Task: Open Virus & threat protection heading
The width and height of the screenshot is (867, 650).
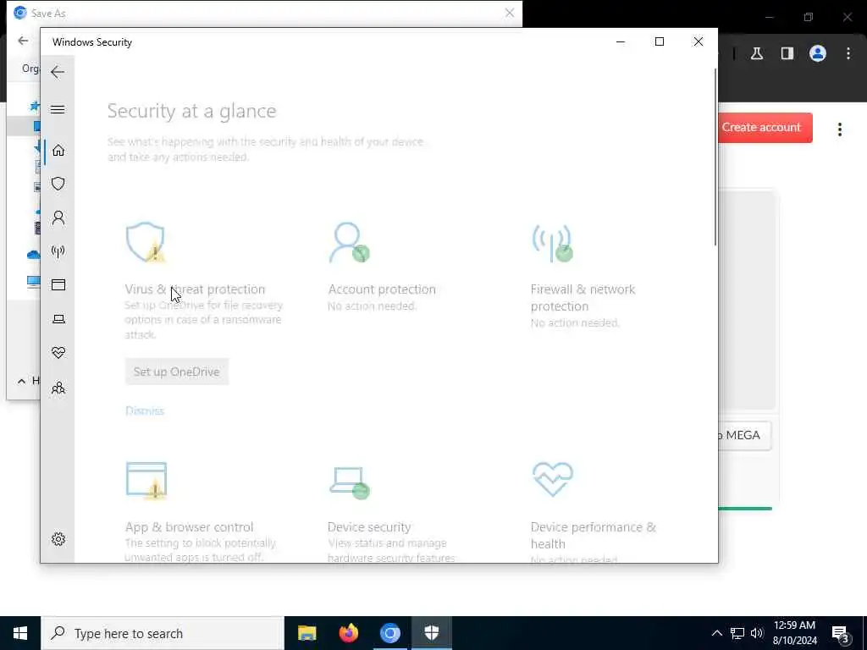Action: point(196,289)
